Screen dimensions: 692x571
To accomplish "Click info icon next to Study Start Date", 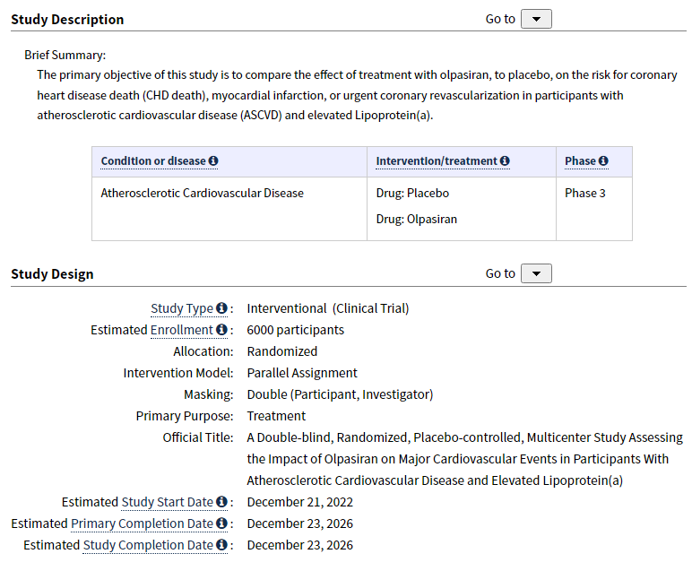I will coord(222,502).
